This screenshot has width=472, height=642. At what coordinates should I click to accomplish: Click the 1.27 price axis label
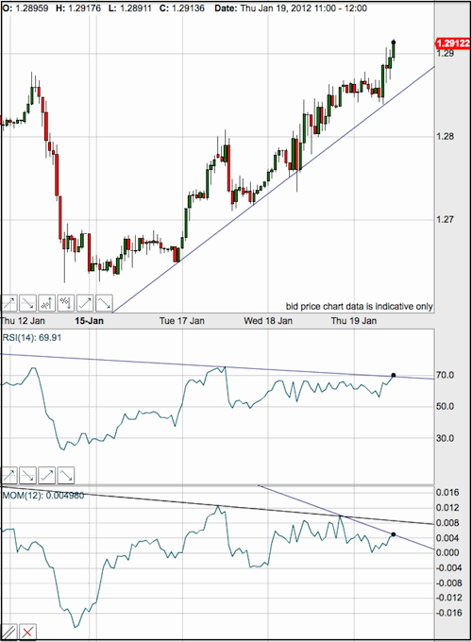click(x=445, y=219)
